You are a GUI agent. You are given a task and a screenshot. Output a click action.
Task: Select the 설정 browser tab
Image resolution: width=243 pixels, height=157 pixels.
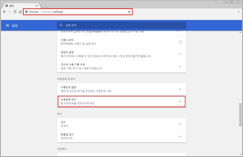point(21,6)
